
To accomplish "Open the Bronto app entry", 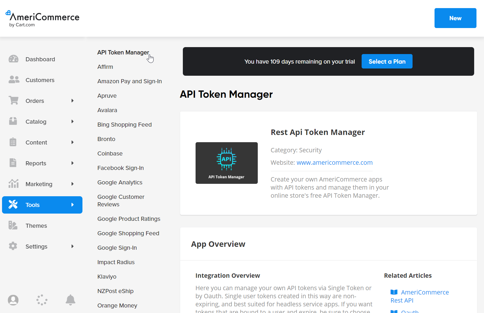I will (106, 139).
